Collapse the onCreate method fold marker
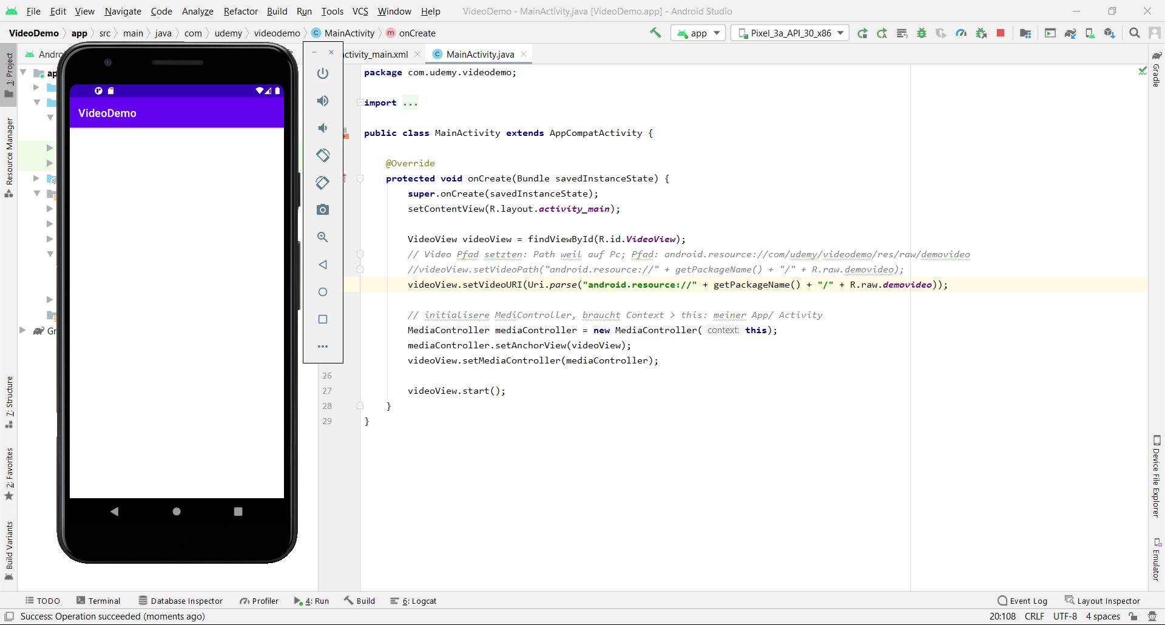Image resolution: width=1165 pixels, height=625 pixels. pos(360,178)
